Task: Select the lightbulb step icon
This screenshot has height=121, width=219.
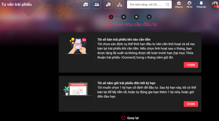Action: point(123,17)
